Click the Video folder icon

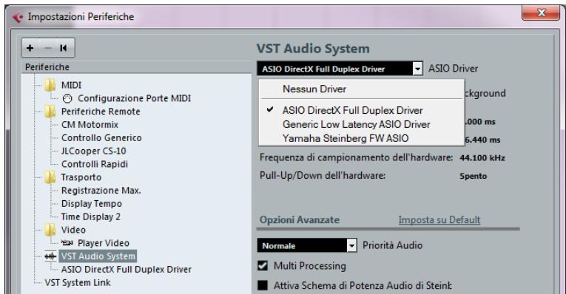tap(50, 230)
